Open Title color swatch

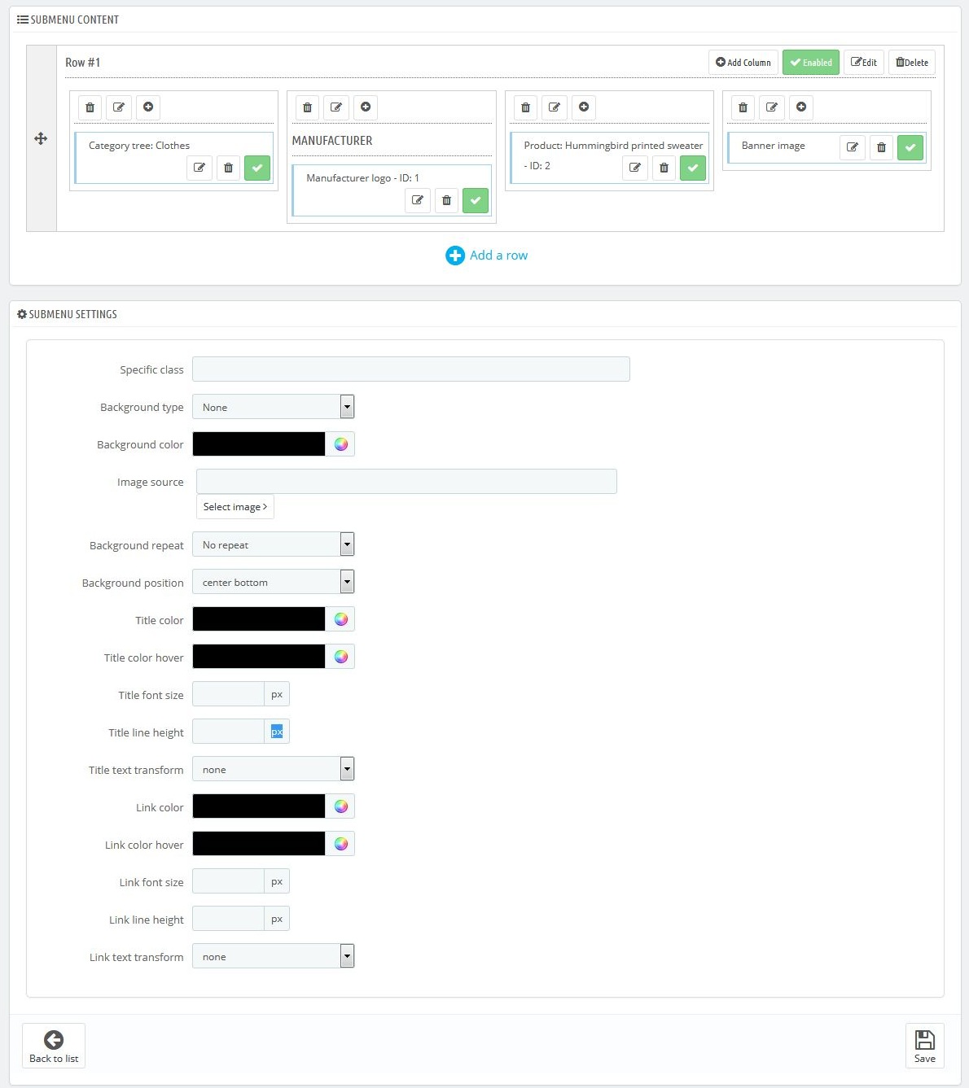[259, 619]
